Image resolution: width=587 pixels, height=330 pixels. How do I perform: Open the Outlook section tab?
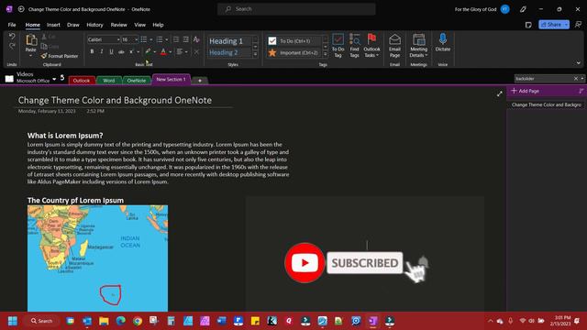[82, 81]
